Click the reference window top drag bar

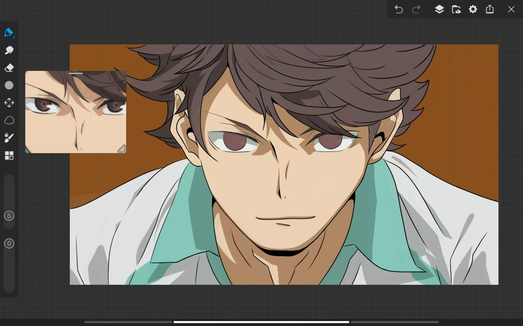coord(76,73)
